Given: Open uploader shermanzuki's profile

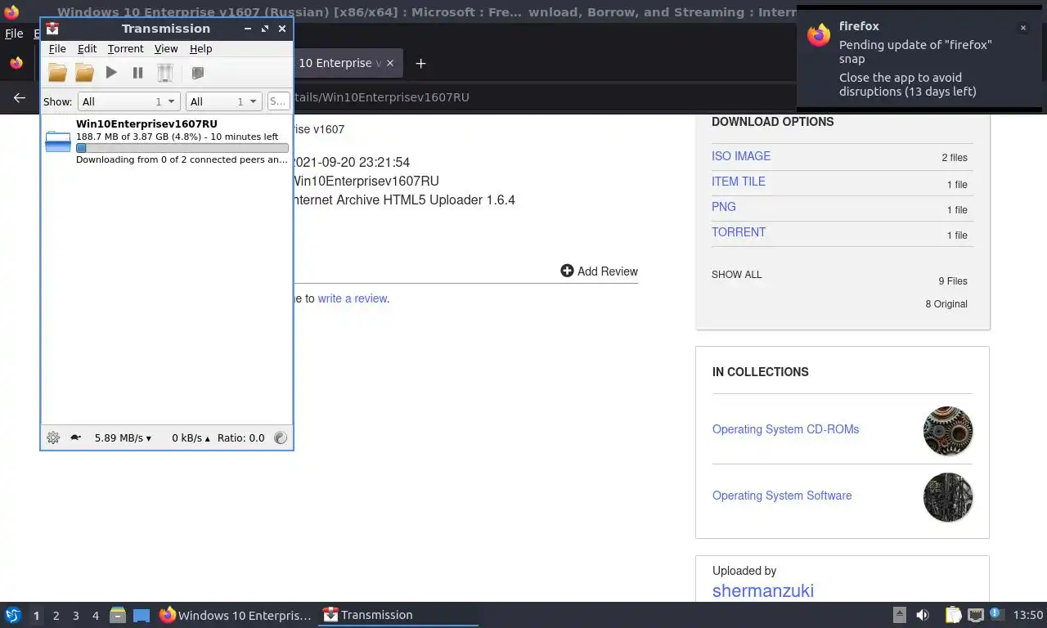Looking at the screenshot, I should 763,590.
